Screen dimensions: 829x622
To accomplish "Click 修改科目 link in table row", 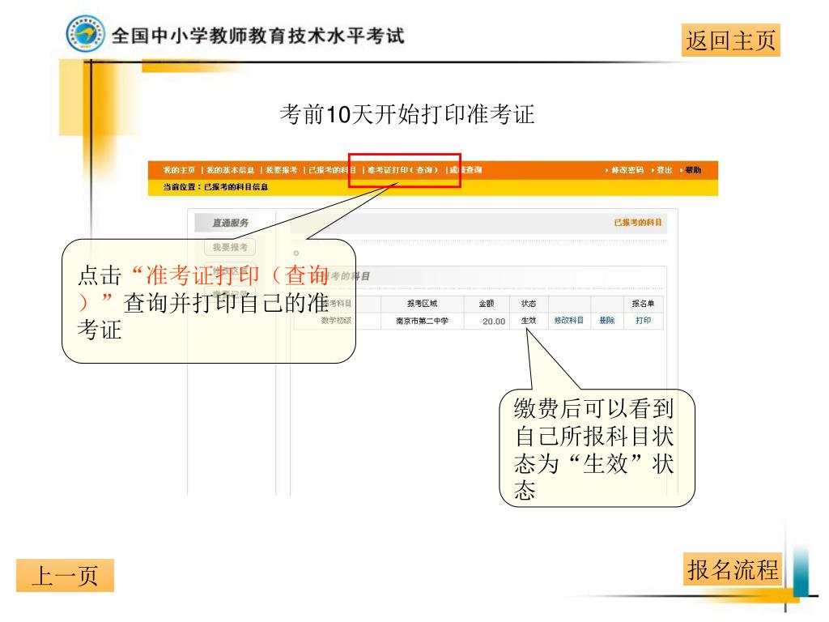I will coord(569,321).
